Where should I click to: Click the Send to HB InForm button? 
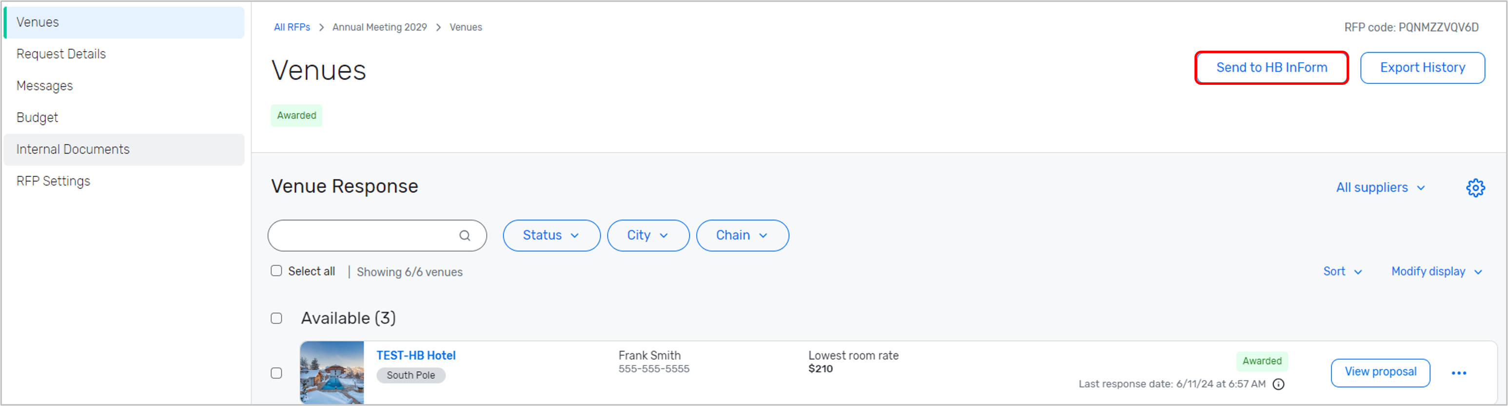click(x=1271, y=68)
